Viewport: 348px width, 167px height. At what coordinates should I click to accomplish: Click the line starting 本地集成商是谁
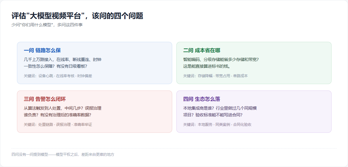coord(220,108)
